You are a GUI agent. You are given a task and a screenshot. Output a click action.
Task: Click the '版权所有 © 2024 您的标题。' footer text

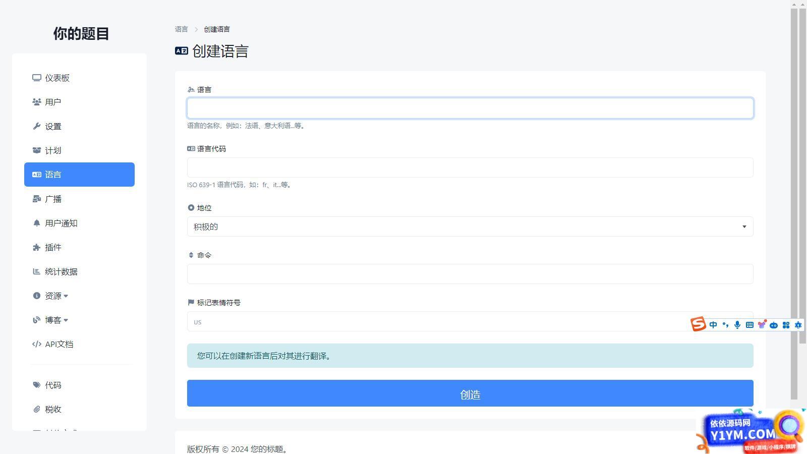pos(239,449)
